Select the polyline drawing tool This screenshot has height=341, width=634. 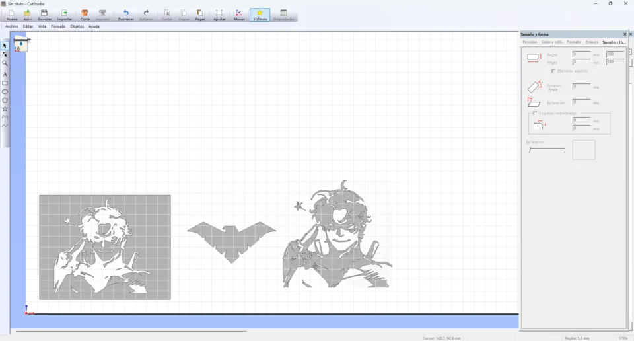coord(5,118)
